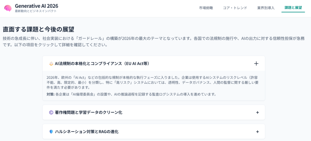Go to the 業界別導入 tab

pyautogui.click(x=266, y=8)
